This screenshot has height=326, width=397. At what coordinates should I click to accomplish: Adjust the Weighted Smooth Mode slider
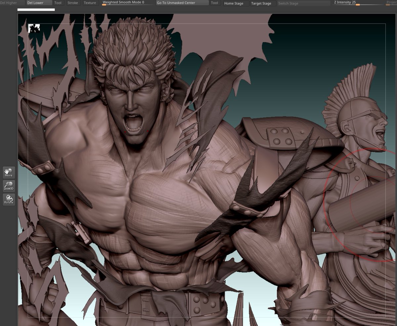point(127,3)
